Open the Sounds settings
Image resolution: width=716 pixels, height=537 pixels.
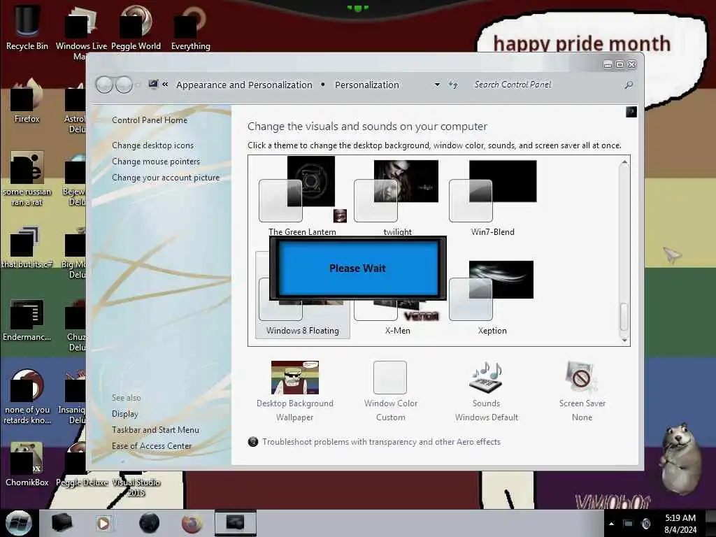[487, 392]
